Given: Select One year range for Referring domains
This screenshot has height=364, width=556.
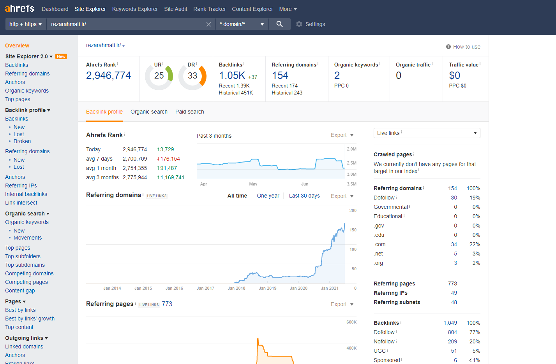Looking at the screenshot, I should 268,196.
